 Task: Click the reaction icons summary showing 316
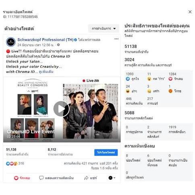click(15, 164)
